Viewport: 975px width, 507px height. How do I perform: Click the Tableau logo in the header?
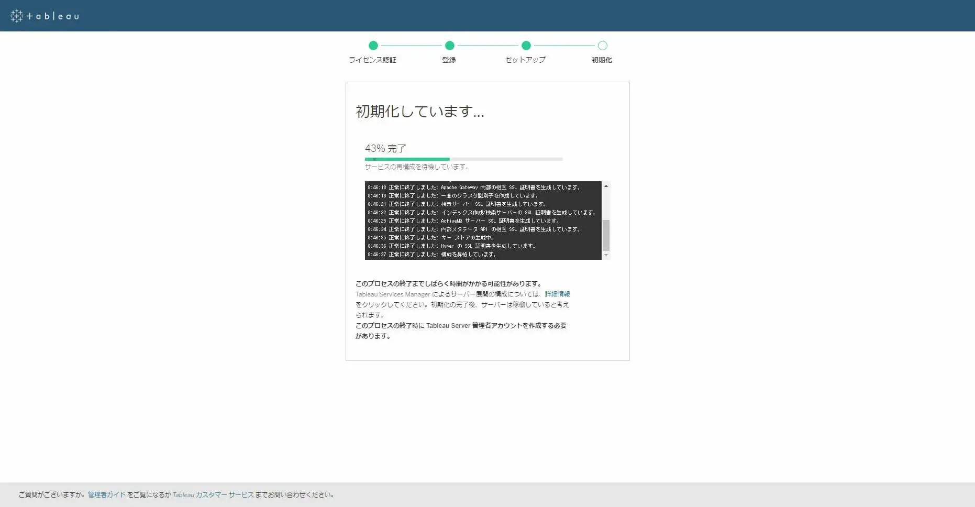(45, 16)
